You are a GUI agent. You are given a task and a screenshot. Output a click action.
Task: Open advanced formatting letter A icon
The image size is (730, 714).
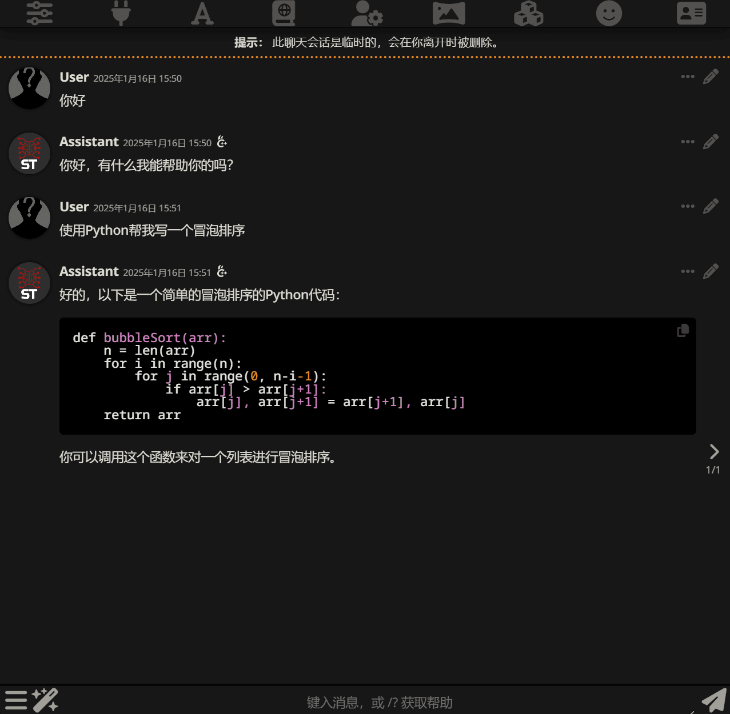202,13
